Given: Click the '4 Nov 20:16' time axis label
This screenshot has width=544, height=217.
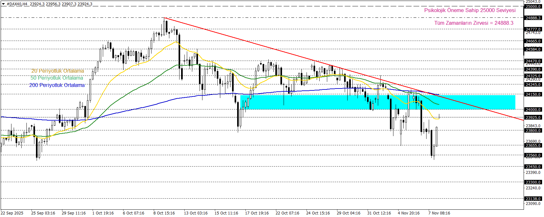Looking at the screenshot, I should (409, 213).
